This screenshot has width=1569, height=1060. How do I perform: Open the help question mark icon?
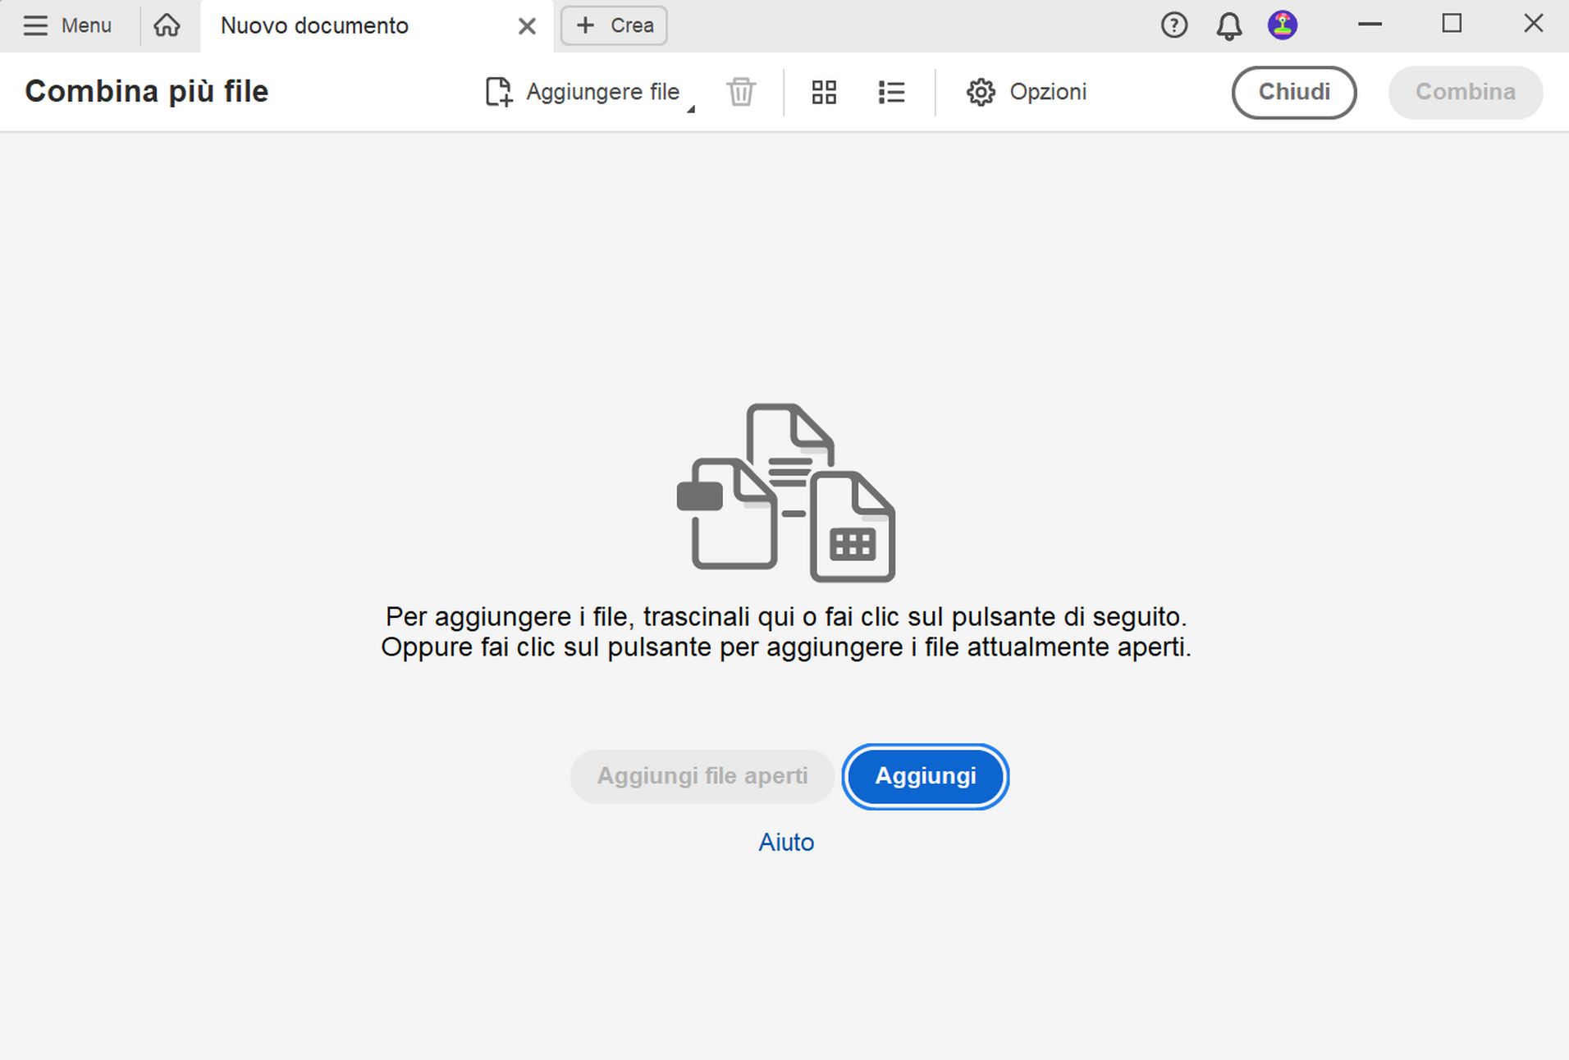1174,25
